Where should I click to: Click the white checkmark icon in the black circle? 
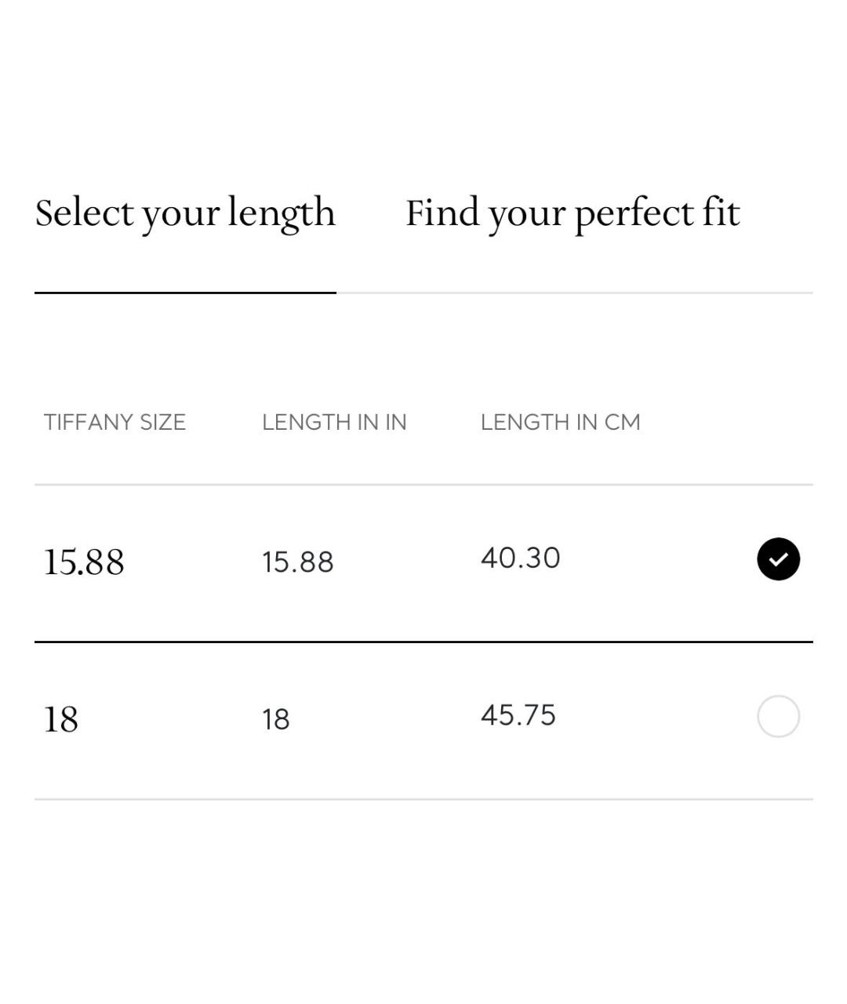coord(778,559)
